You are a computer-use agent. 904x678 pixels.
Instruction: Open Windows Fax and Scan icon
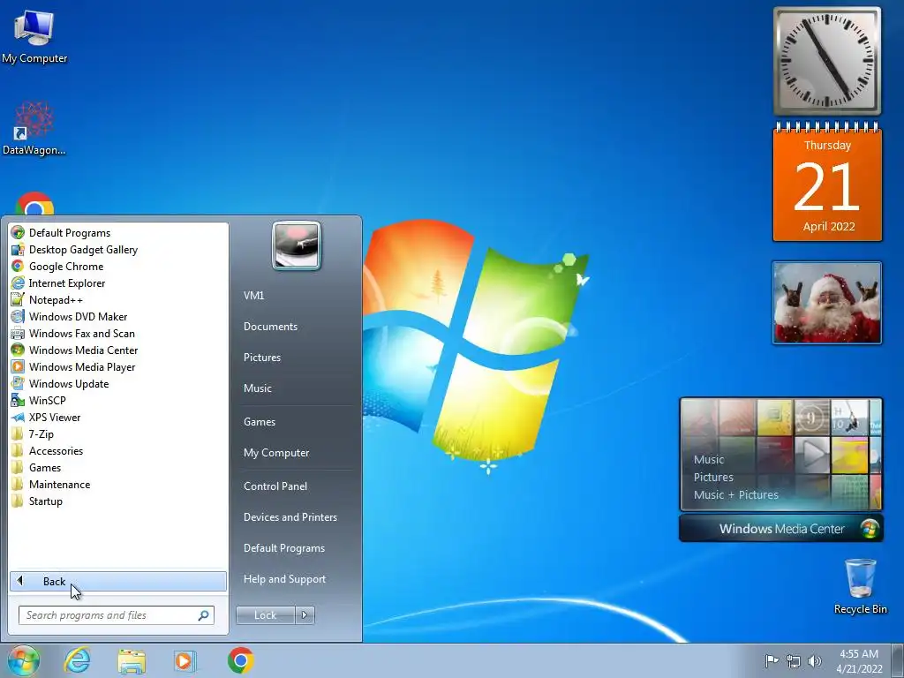[x=18, y=333]
